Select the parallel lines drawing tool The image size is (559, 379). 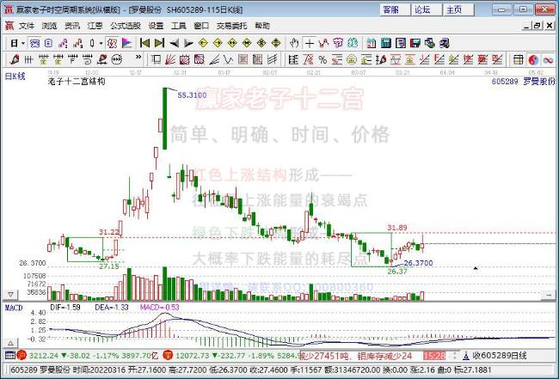coord(272,59)
